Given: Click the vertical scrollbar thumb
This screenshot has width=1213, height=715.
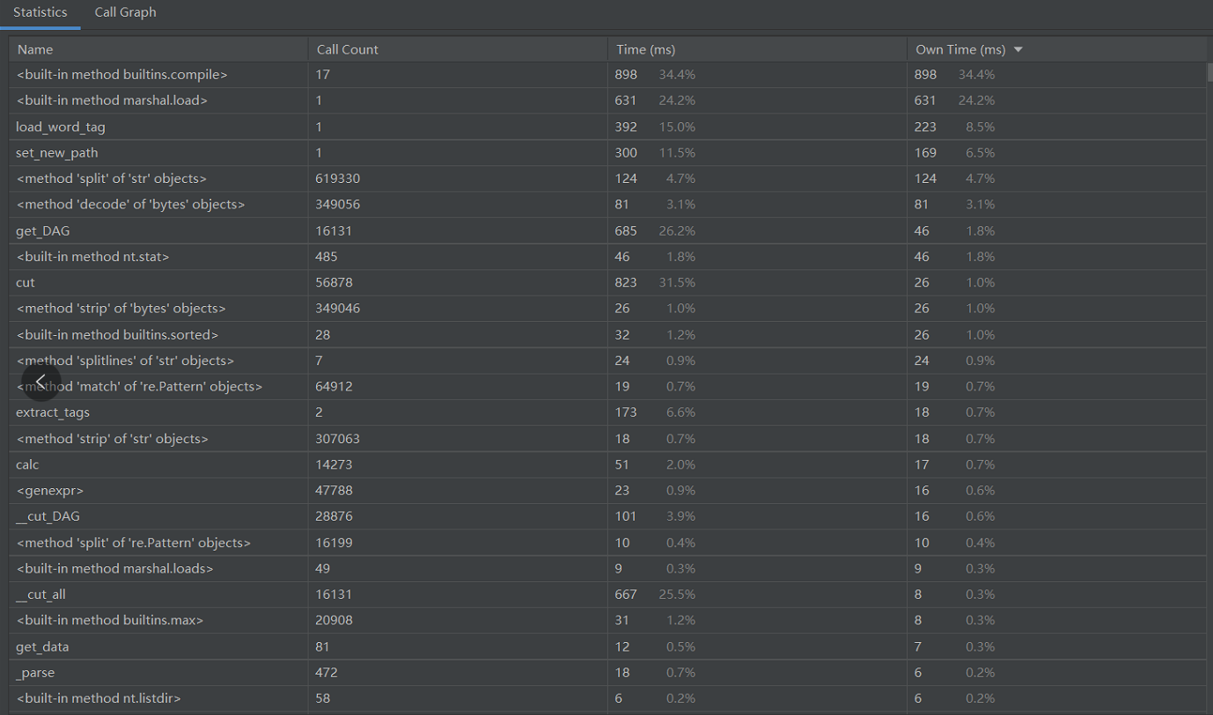Looking at the screenshot, I should coord(1209,72).
